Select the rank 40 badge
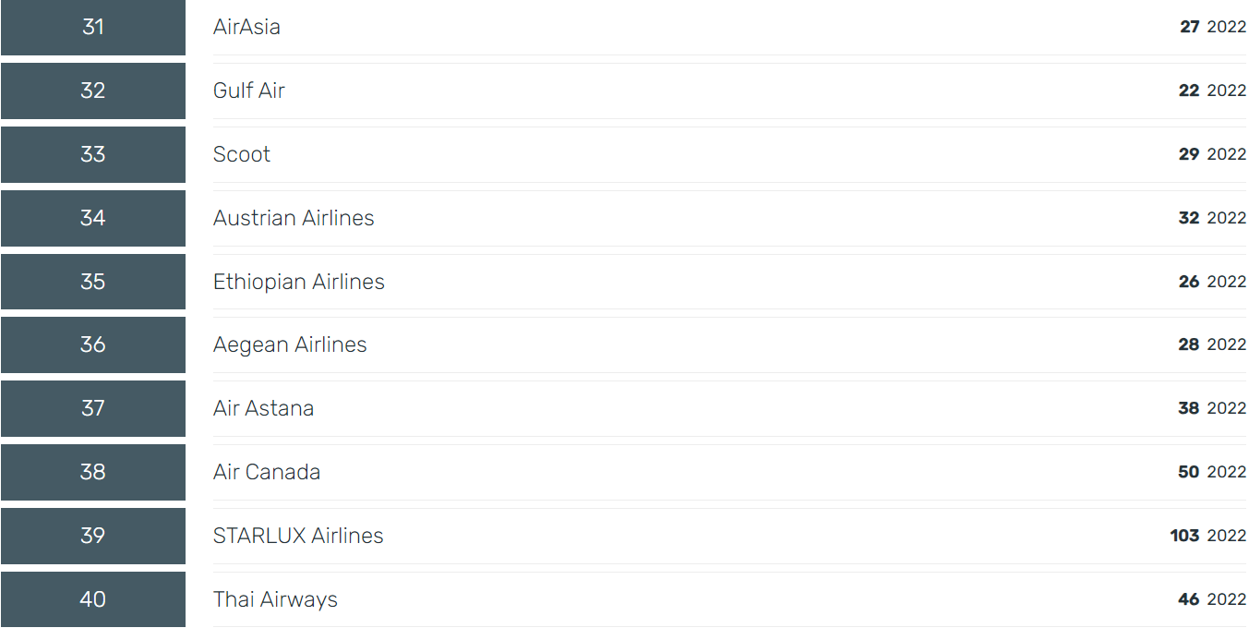This screenshot has height=628, width=1249. tap(93, 599)
